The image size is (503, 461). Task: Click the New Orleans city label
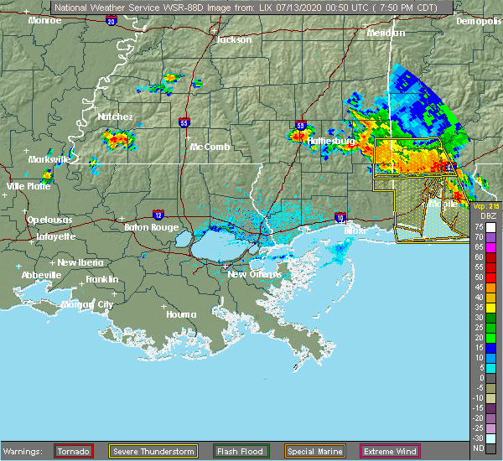255,274
